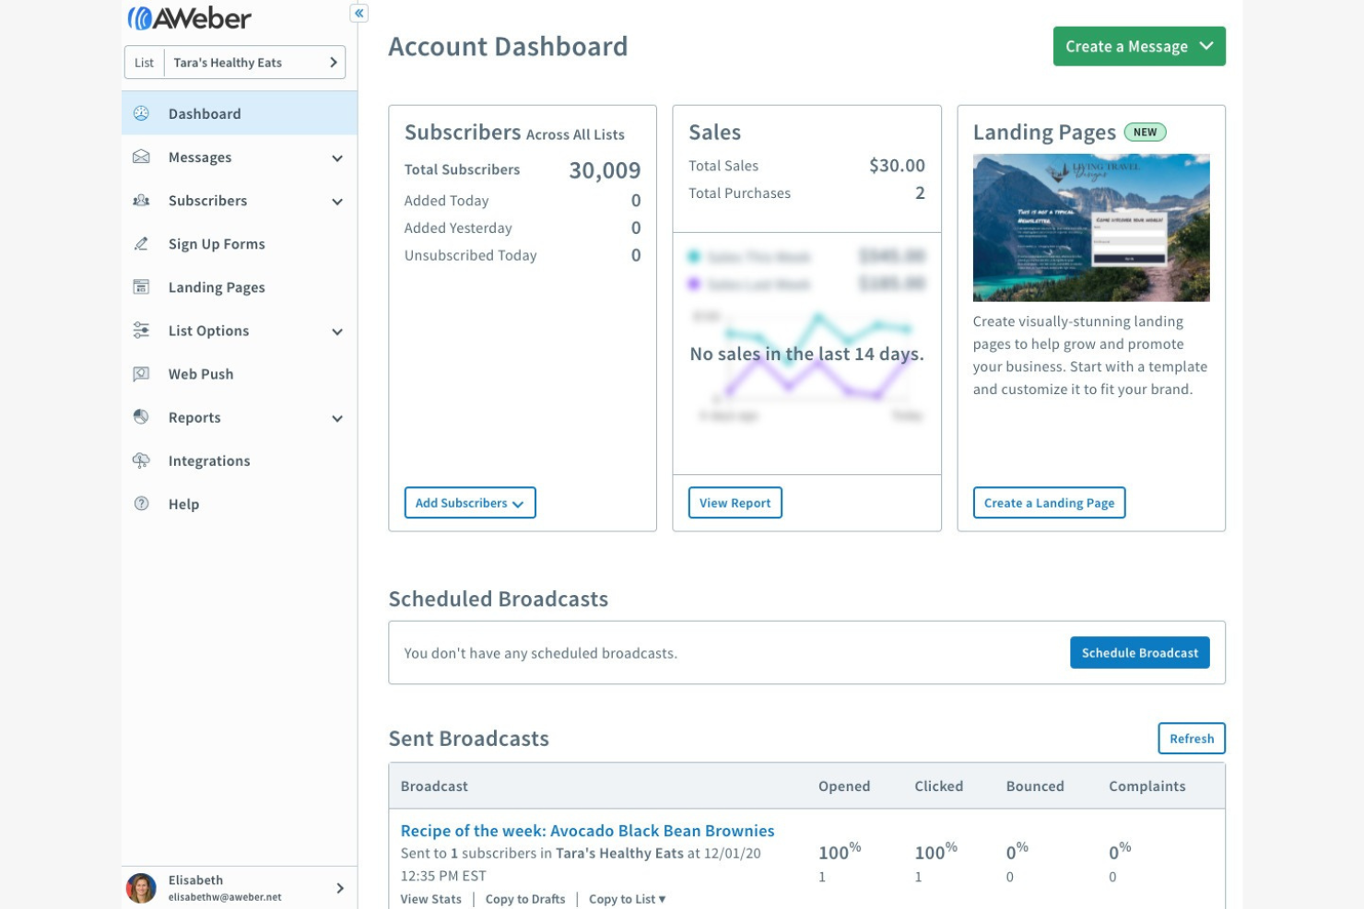Image resolution: width=1364 pixels, height=909 pixels.
Task: Click the Web Push notification icon
Action: (141, 373)
